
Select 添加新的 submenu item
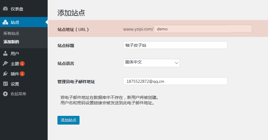click(x=11, y=42)
